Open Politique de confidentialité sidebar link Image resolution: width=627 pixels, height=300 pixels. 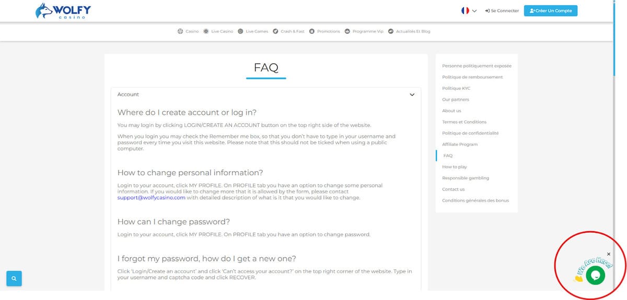470,133
